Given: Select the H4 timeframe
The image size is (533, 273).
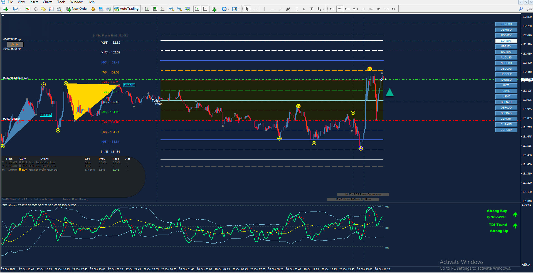Looking at the screenshot, I should [x=371, y=9].
